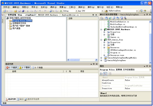The height and width of the screenshot is (106, 153).
Task: Click the Cut scissors icon
Action: [x=28, y=11]
